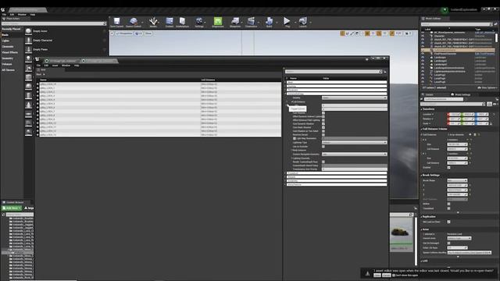Select the Volumes category in Place Actors
The height and width of the screenshot is (281, 500).
[7, 64]
